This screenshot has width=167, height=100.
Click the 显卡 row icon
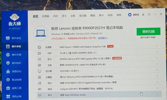pyautogui.click(x=39, y=59)
